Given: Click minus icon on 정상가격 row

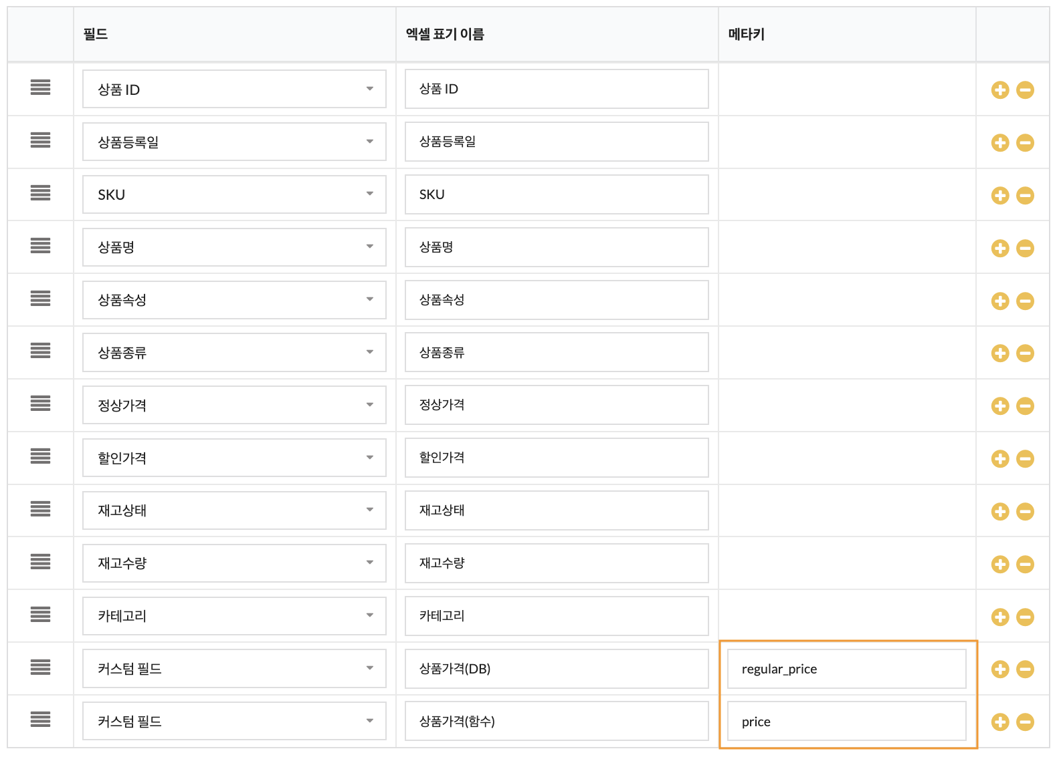Looking at the screenshot, I should tap(1025, 406).
